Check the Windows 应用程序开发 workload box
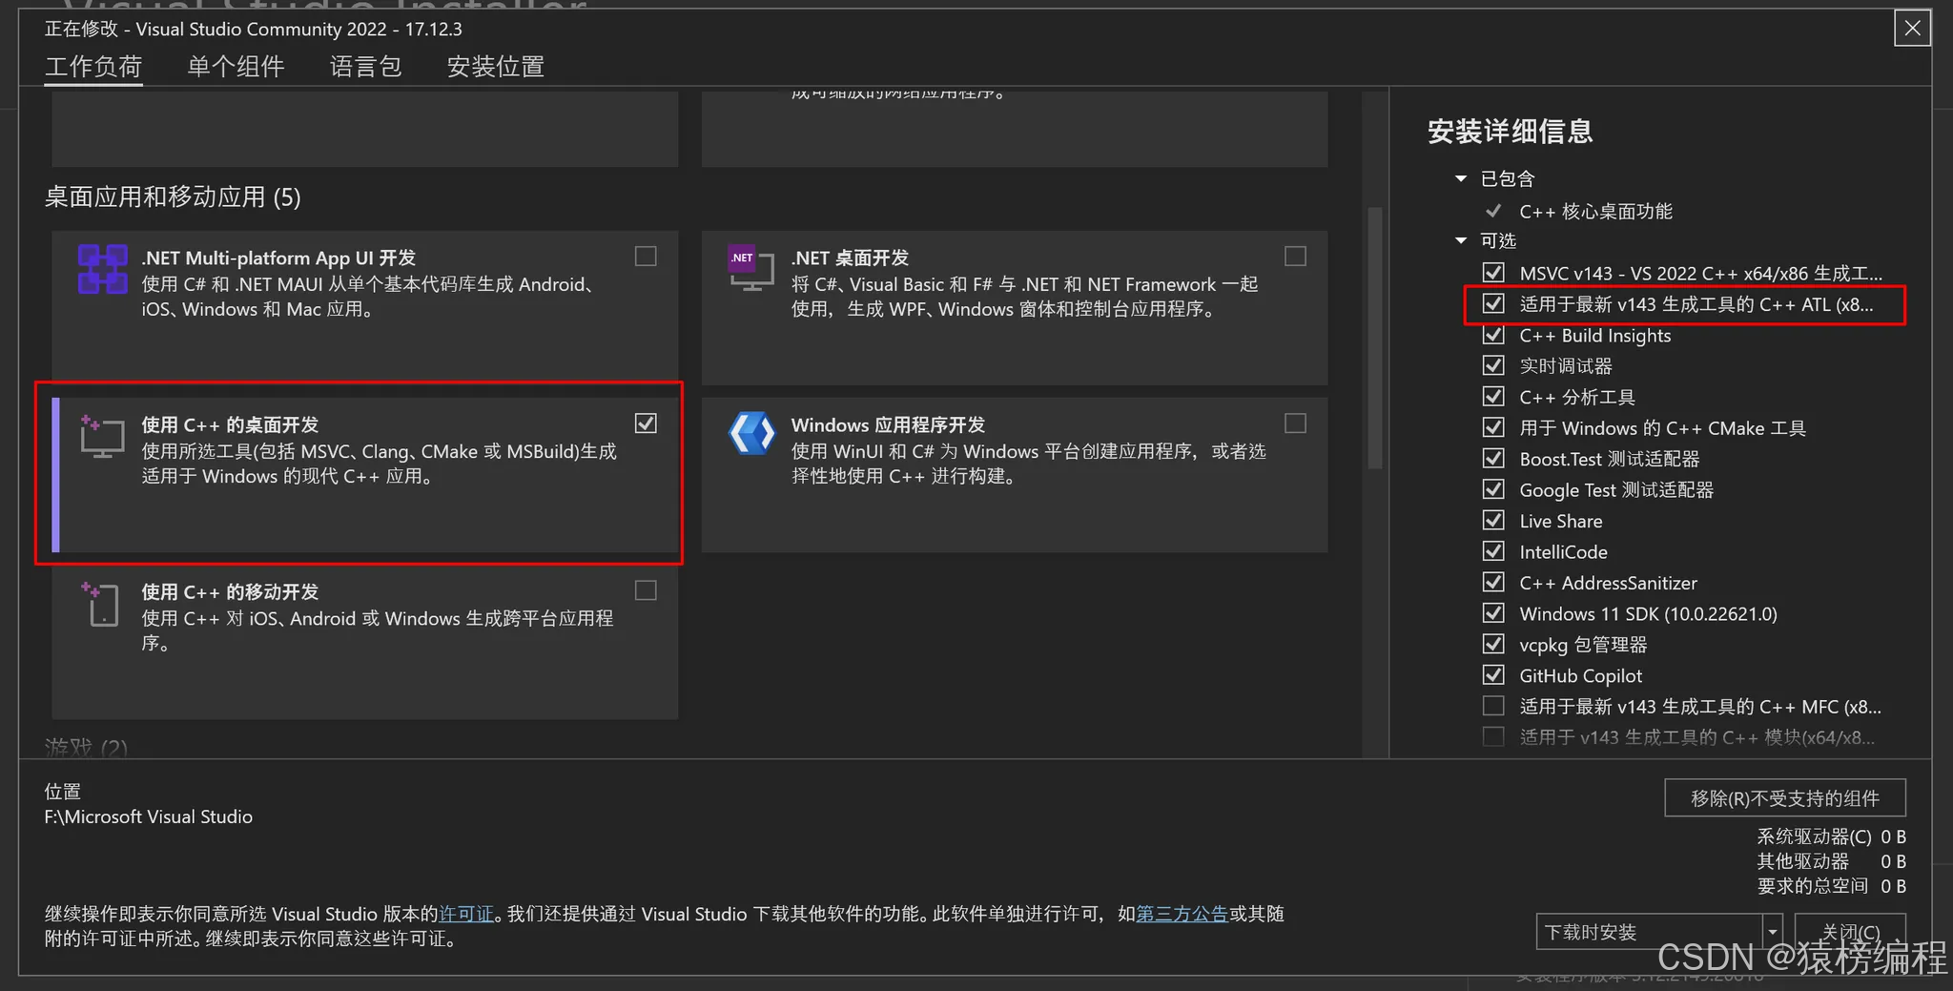1953x991 pixels. coord(1295,423)
